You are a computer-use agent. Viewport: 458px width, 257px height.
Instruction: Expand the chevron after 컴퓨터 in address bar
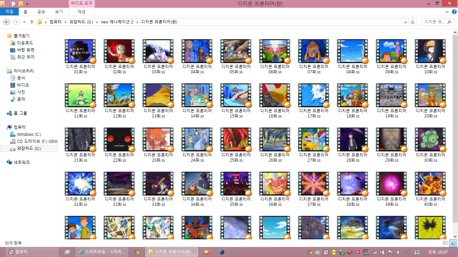[x=65, y=22]
